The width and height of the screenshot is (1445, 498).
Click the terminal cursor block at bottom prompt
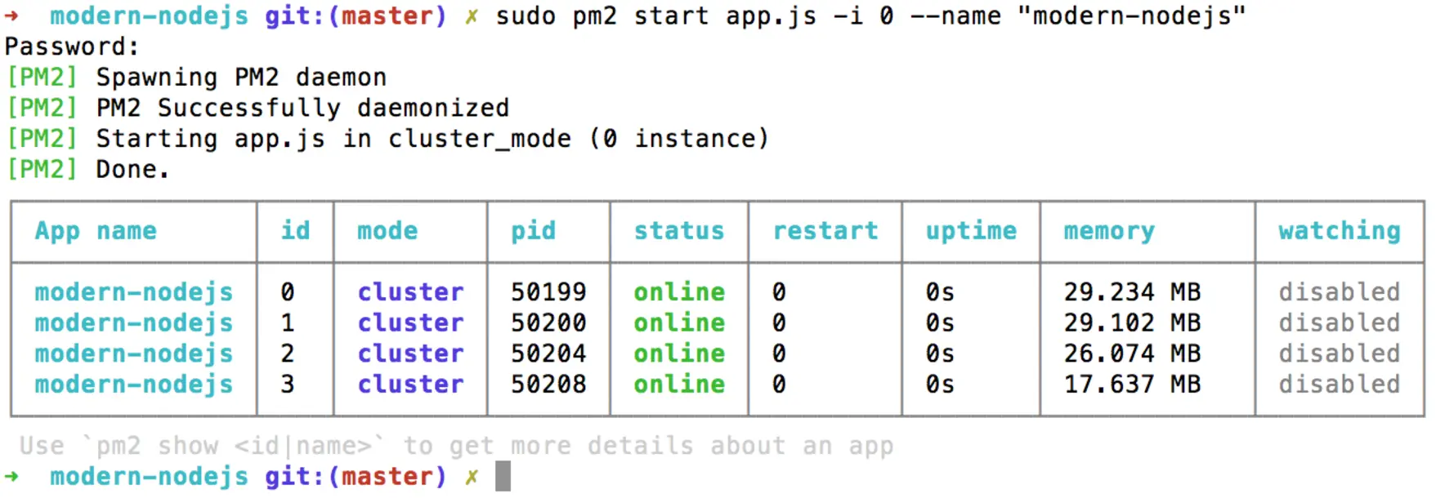pos(503,476)
